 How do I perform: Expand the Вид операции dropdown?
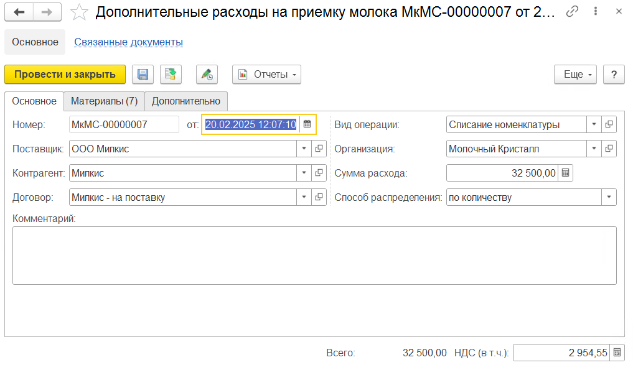point(594,124)
